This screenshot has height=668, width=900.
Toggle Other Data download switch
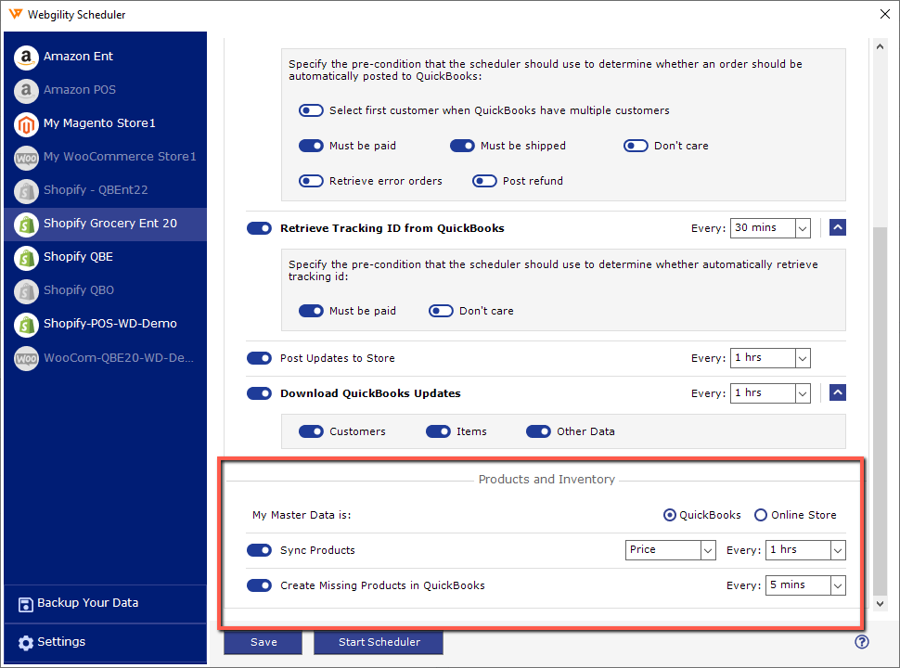pyautogui.click(x=538, y=431)
